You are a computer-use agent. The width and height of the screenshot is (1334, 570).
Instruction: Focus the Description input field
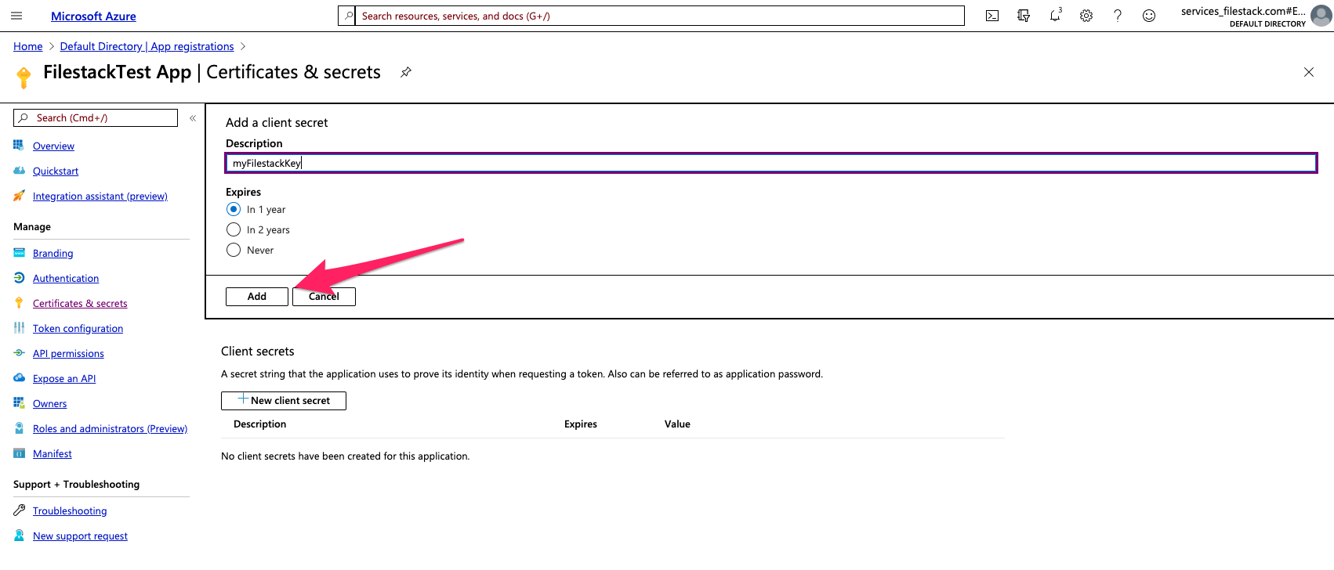point(771,163)
